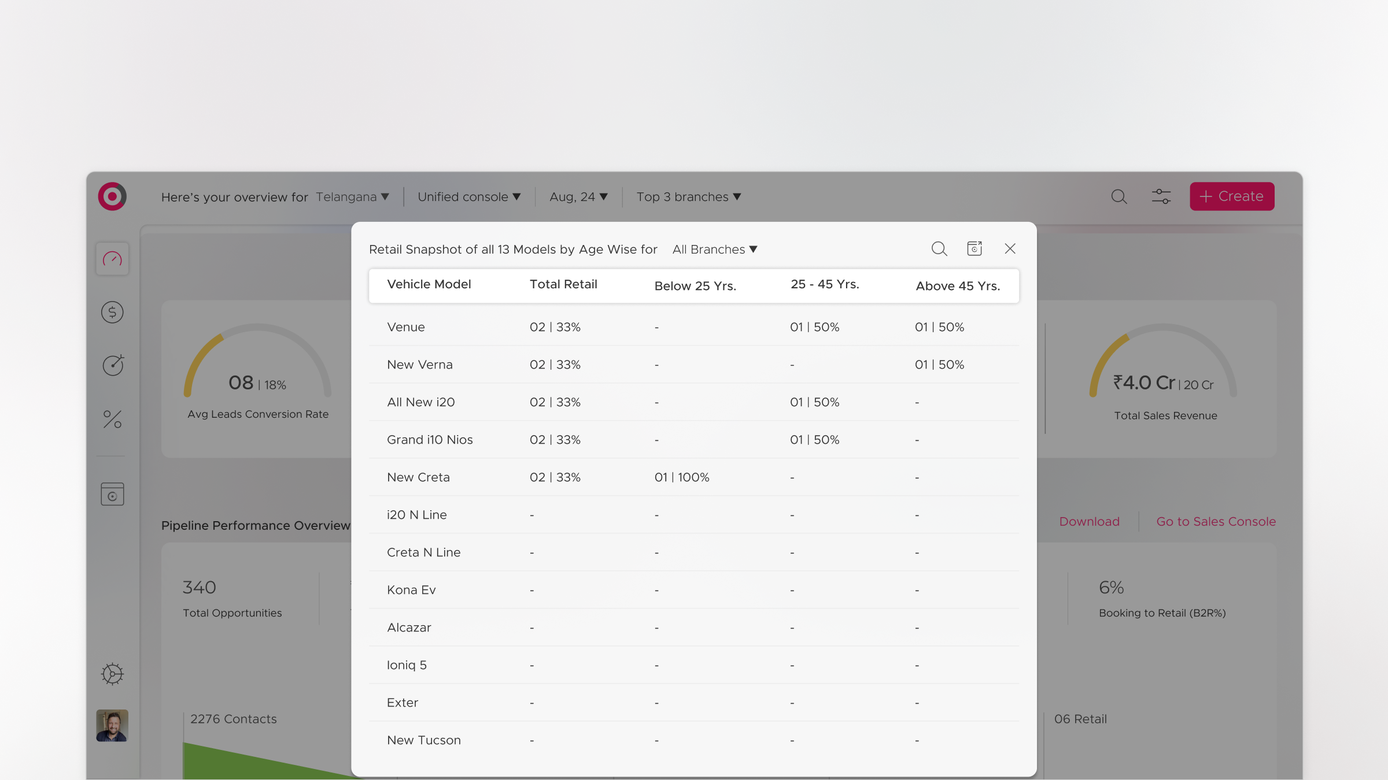Select the Kona Ev row name
Viewport: 1388px width, 780px height.
point(411,590)
